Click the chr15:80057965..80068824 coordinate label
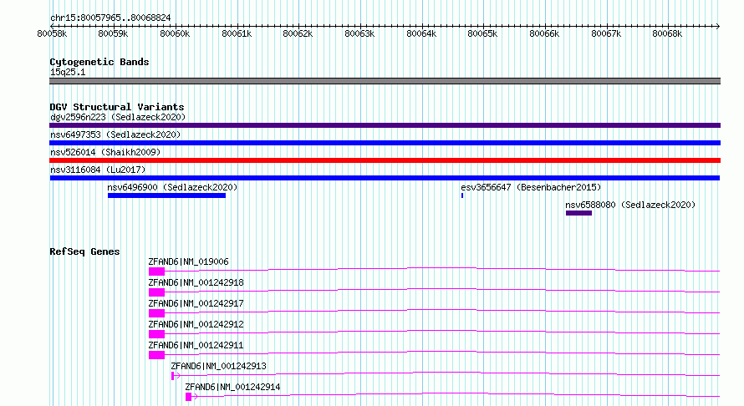The image size is (744, 406). 110,18
